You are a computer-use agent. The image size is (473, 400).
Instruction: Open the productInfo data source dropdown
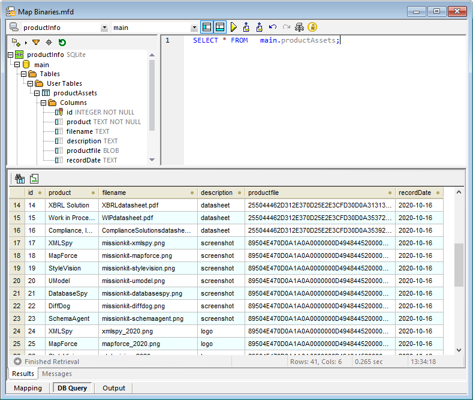[104, 28]
